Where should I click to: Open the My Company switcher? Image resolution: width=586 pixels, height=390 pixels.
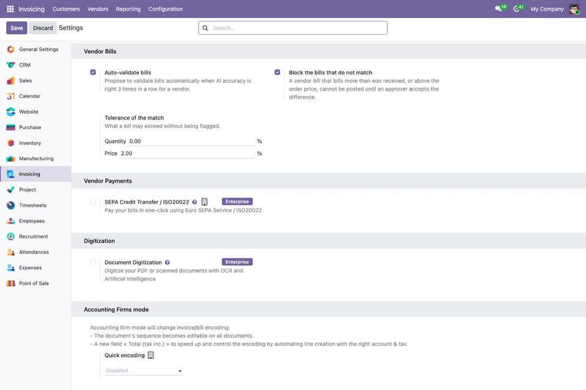pos(547,9)
